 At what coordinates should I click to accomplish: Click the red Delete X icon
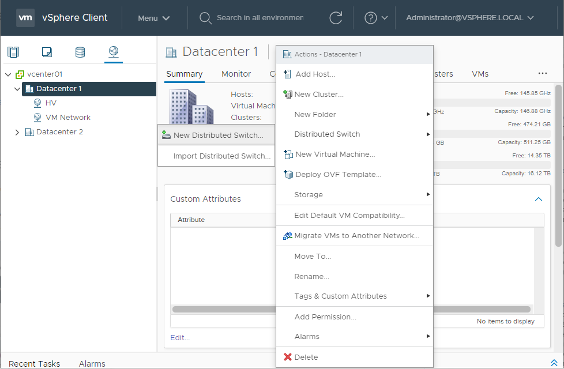tap(288, 357)
